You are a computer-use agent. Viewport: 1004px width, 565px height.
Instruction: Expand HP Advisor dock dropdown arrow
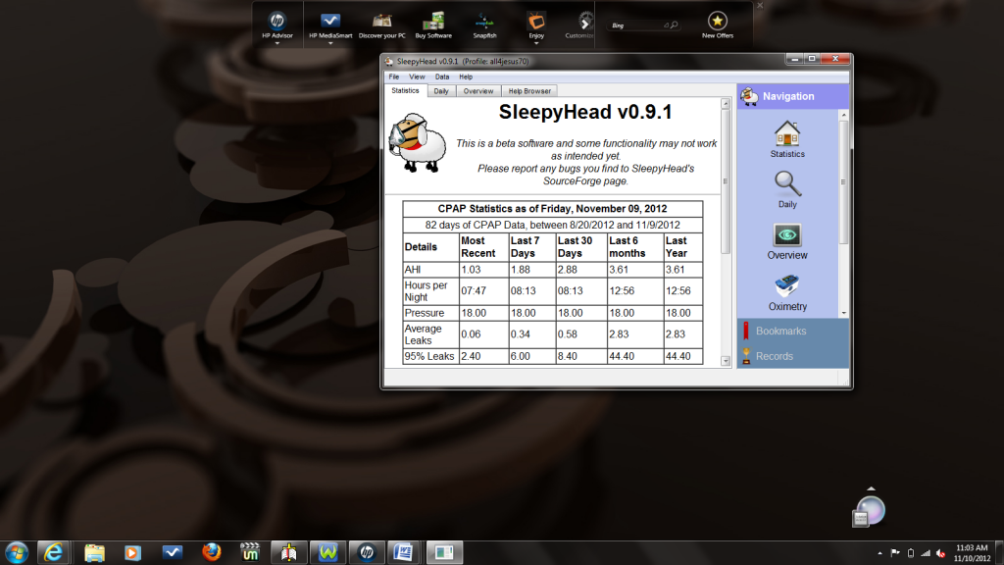[277, 43]
